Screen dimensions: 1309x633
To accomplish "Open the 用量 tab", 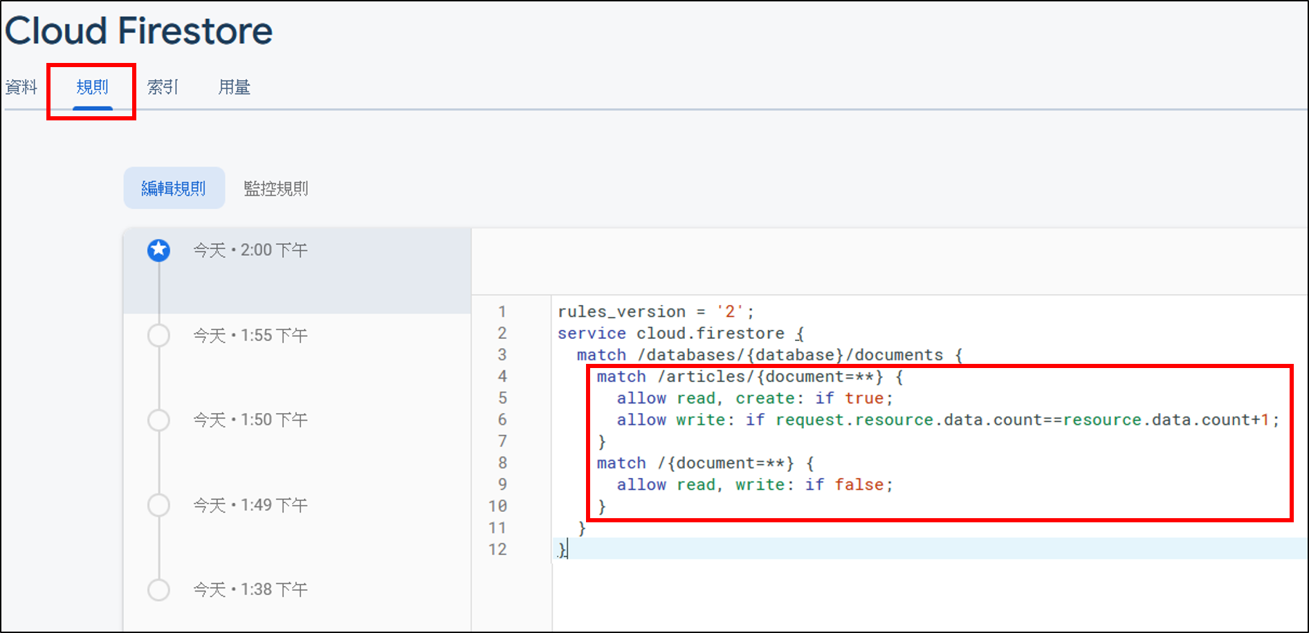I will (x=234, y=87).
